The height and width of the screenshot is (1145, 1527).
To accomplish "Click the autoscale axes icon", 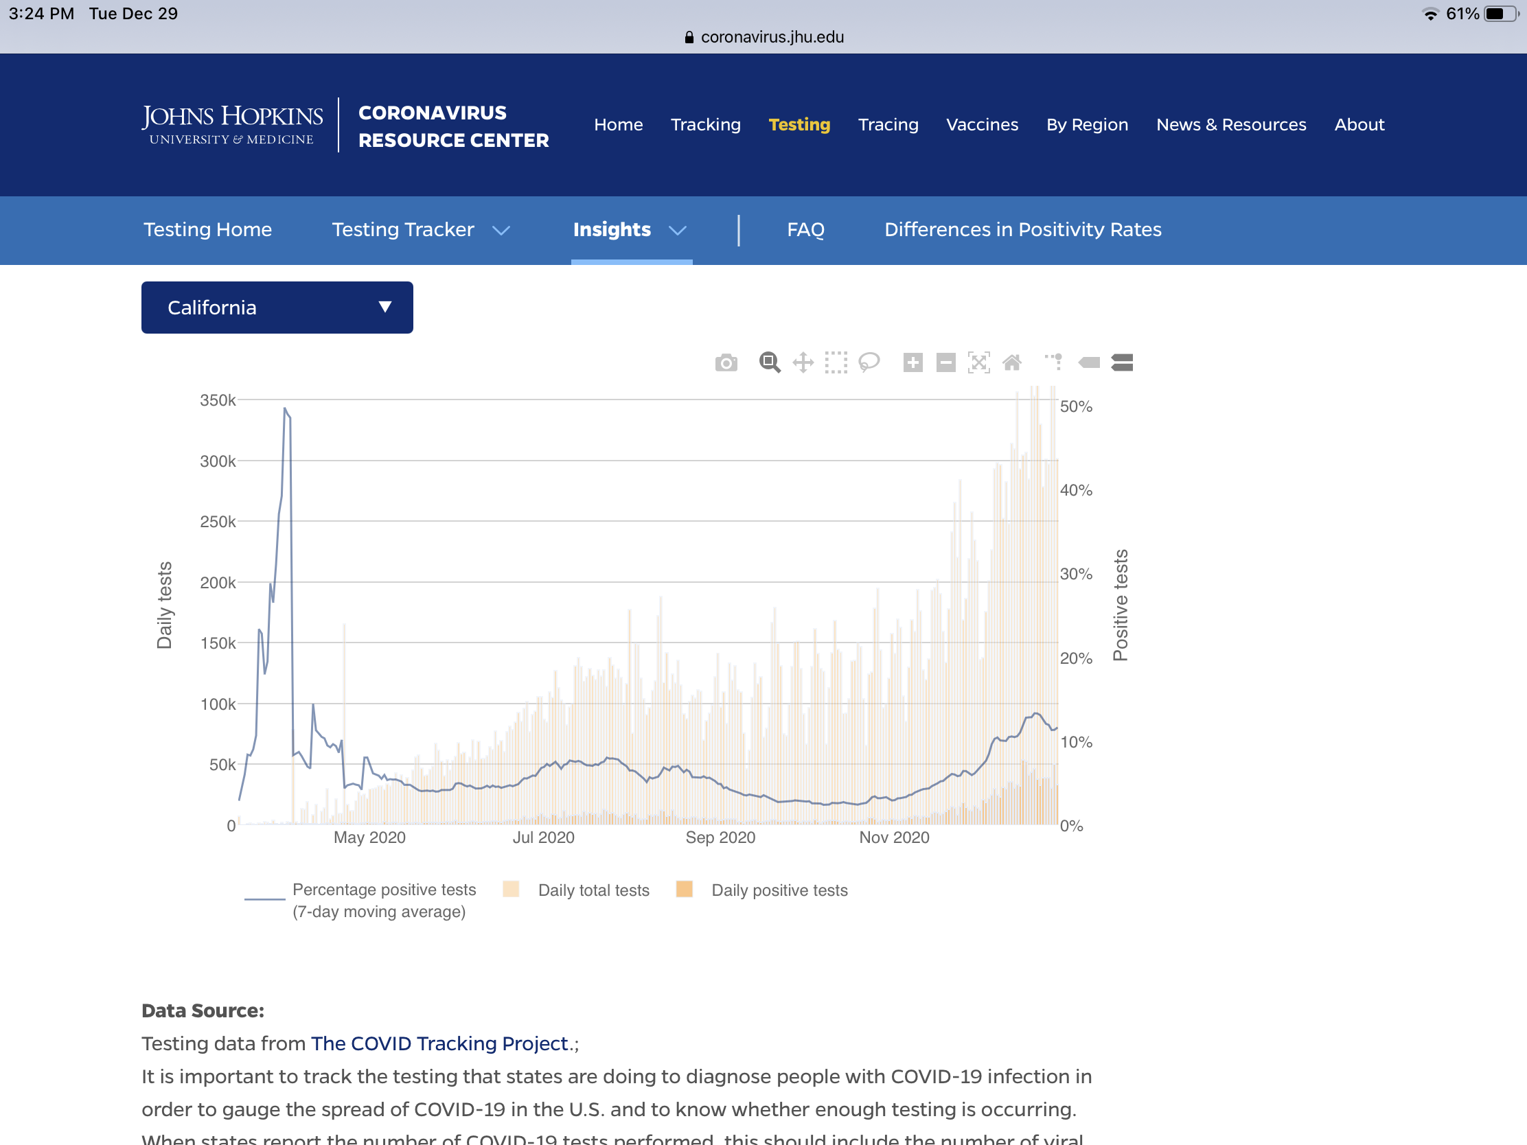I will 978,362.
